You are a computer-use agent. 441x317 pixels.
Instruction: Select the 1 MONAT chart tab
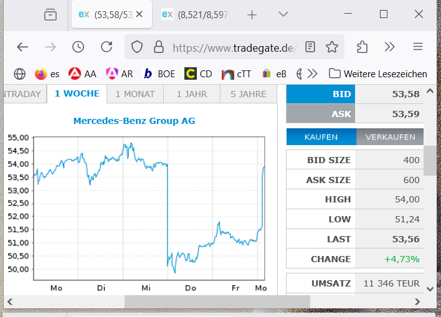click(135, 94)
